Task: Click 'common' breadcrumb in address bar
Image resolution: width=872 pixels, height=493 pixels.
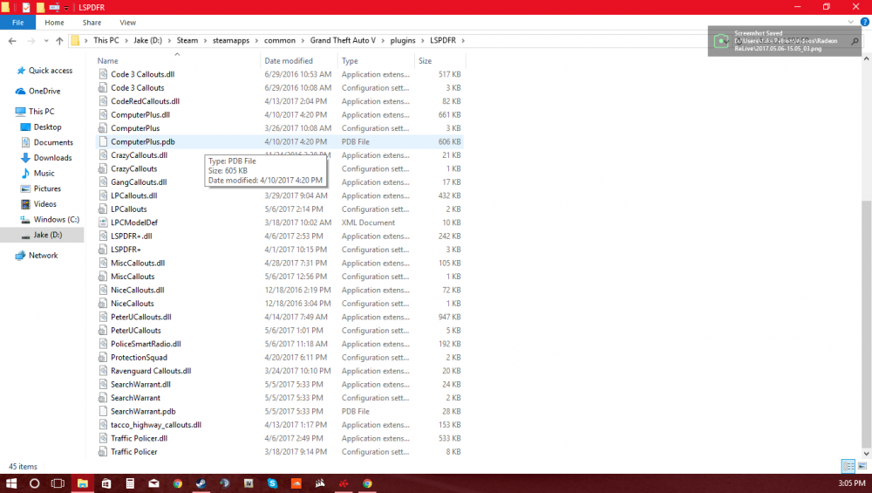Action: (x=280, y=40)
